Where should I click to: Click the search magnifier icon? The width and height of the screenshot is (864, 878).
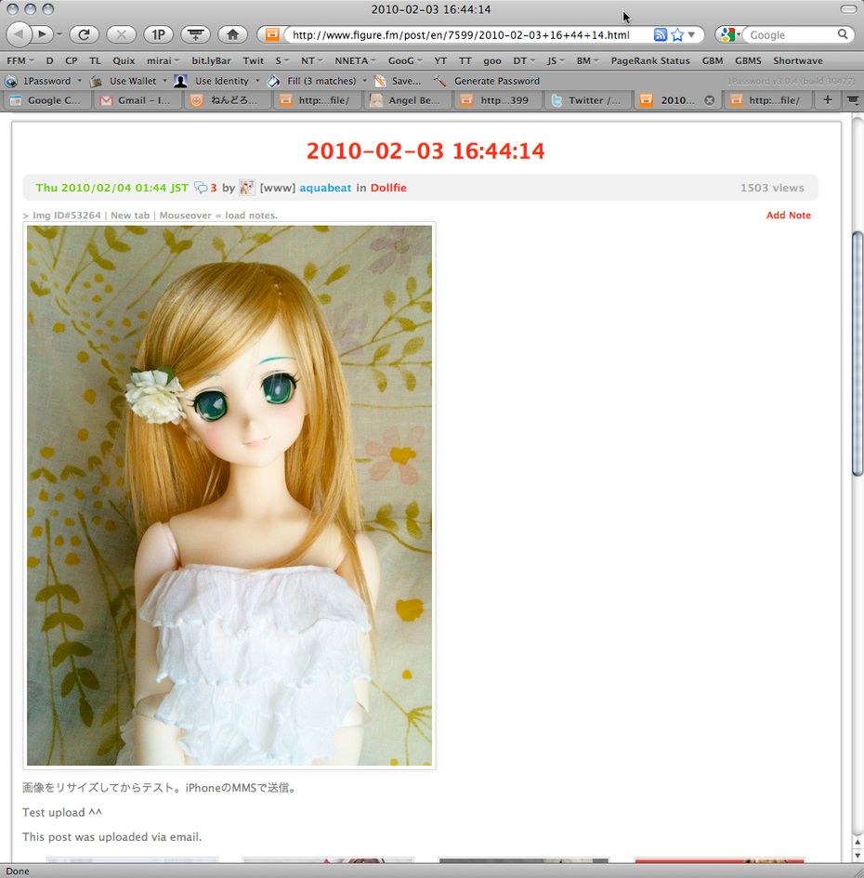point(843,34)
